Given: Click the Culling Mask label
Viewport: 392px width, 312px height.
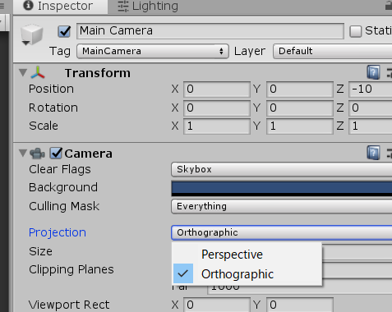Looking at the screenshot, I should pos(64,206).
